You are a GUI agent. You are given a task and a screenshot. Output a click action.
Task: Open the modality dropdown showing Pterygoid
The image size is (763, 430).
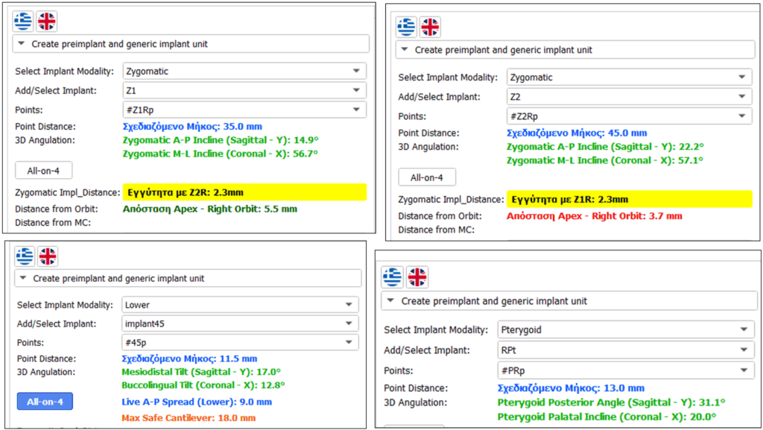pos(626,330)
